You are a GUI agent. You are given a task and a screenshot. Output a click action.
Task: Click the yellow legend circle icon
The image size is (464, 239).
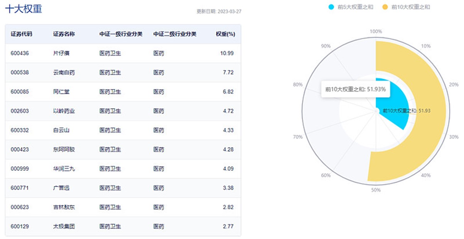[386, 7]
